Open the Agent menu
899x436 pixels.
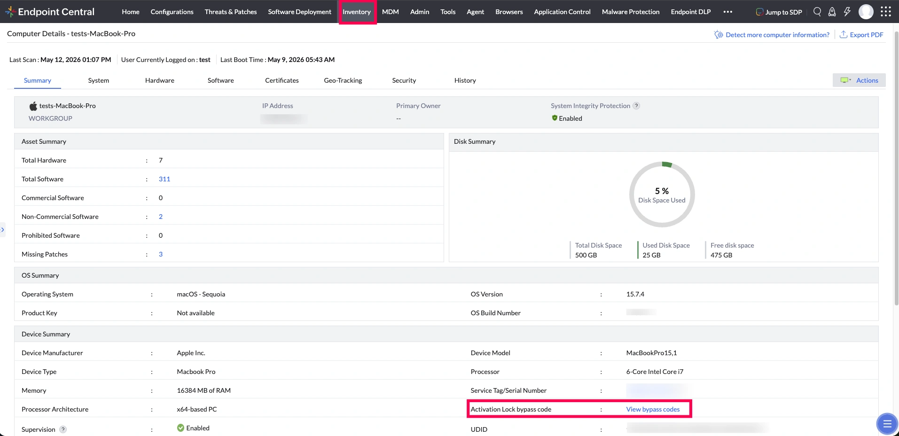point(476,12)
